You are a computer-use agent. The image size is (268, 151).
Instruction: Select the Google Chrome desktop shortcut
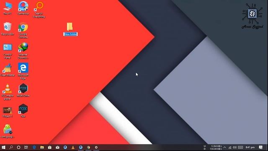click(23, 30)
